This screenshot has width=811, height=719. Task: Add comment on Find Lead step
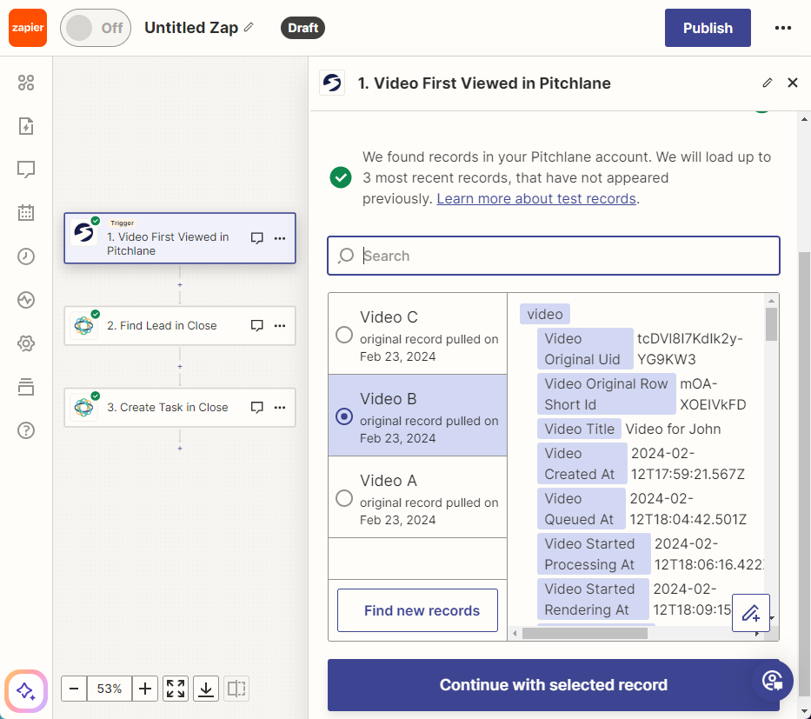click(x=256, y=325)
